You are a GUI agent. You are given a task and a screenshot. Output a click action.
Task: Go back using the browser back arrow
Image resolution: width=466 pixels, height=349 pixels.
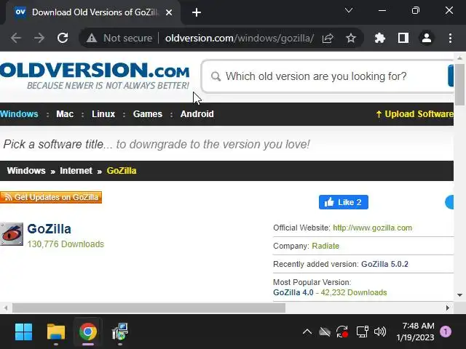(x=15, y=38)
